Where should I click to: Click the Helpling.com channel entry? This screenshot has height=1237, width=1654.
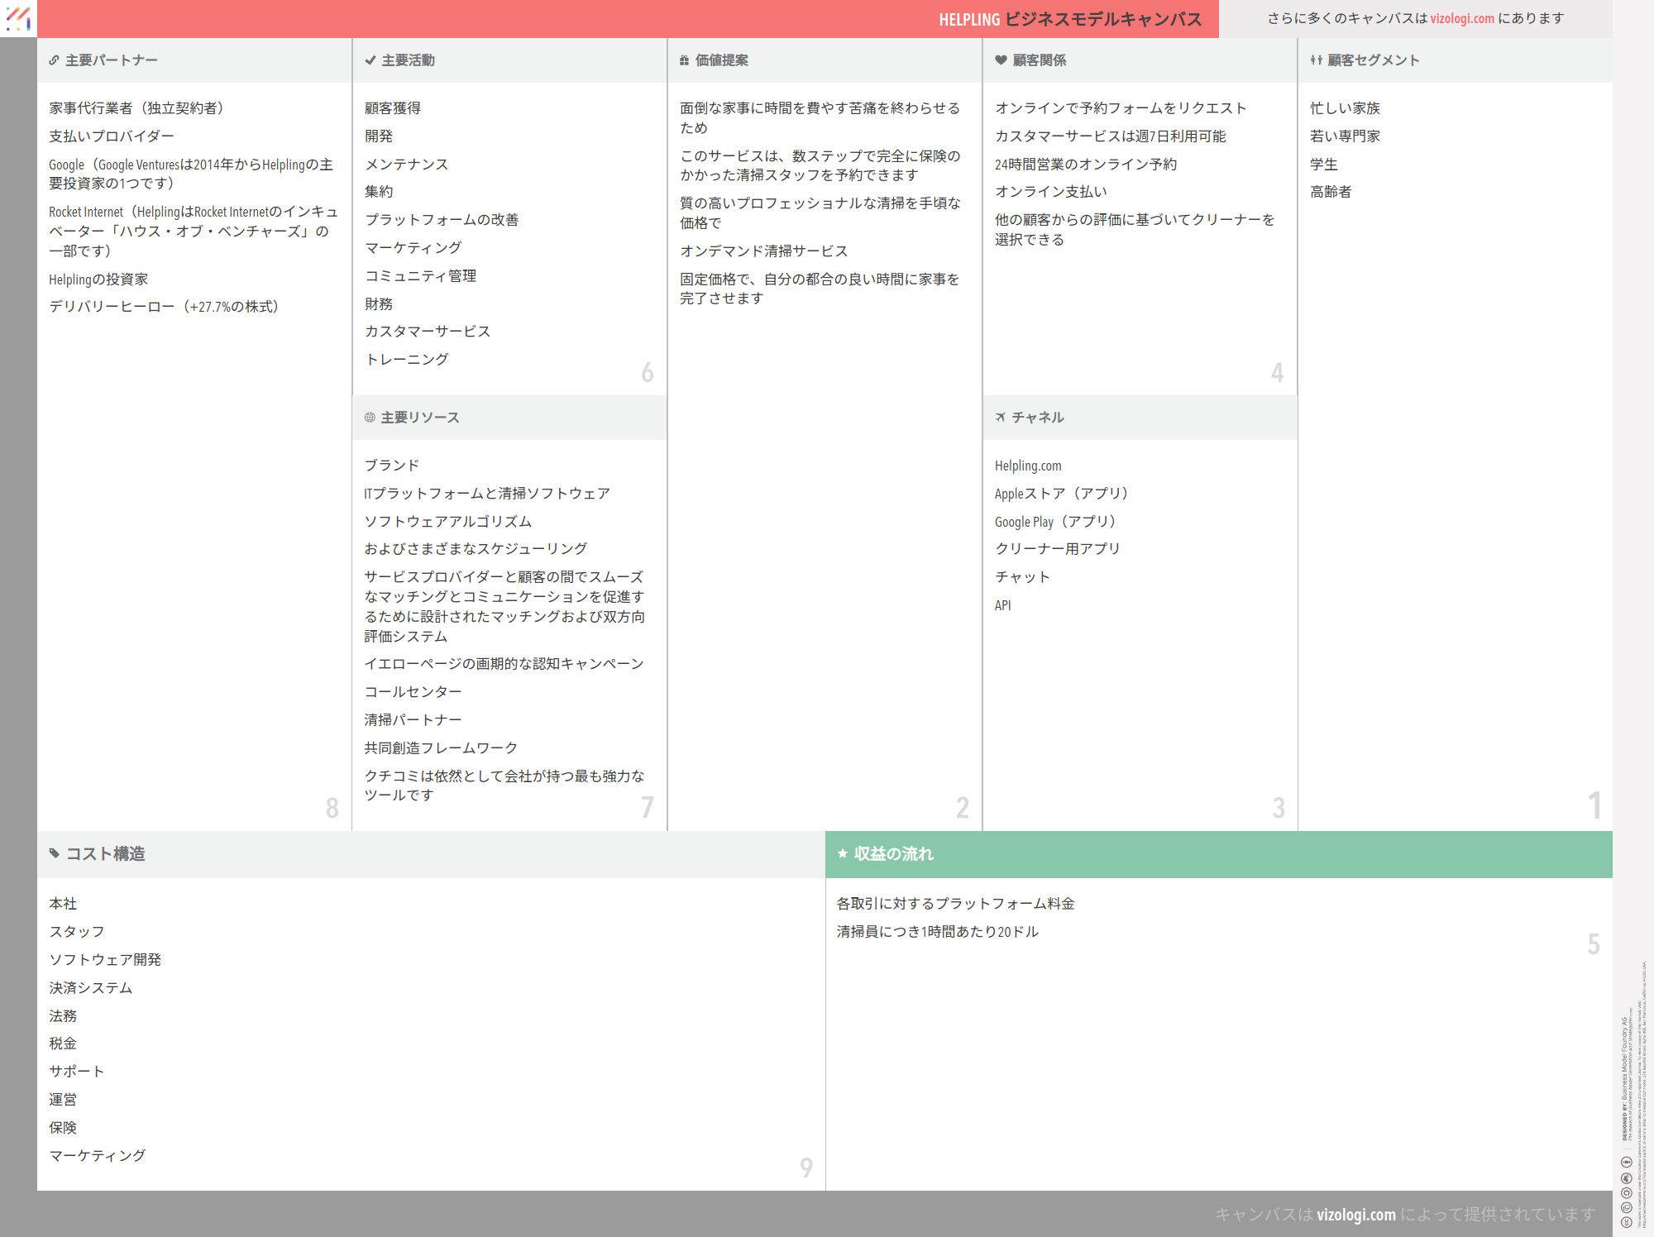coord(1028,466)
